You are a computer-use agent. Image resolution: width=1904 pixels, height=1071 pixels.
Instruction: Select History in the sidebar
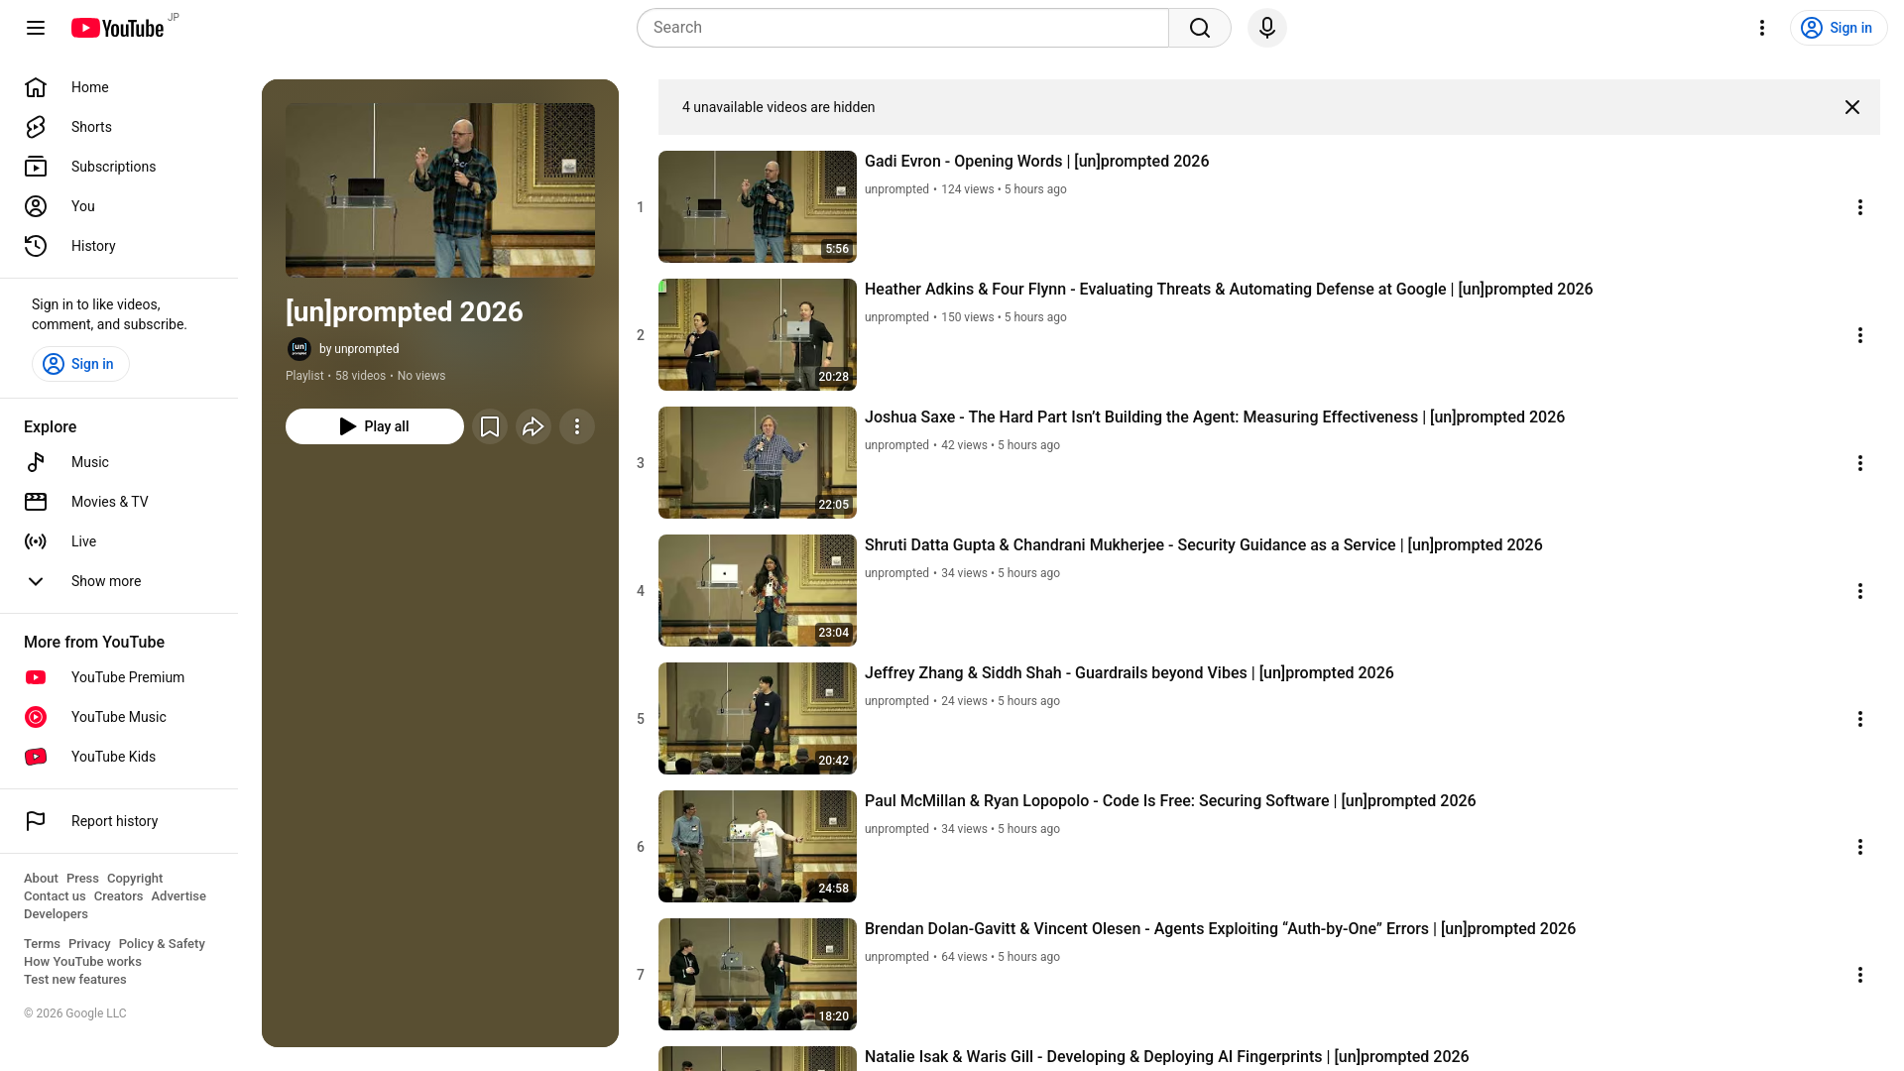click(x=93, y=246)
